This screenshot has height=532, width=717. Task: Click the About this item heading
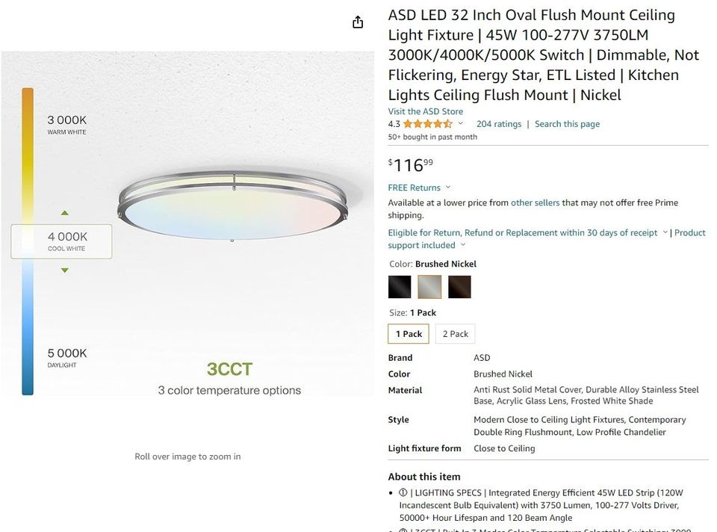click(423, 476)
